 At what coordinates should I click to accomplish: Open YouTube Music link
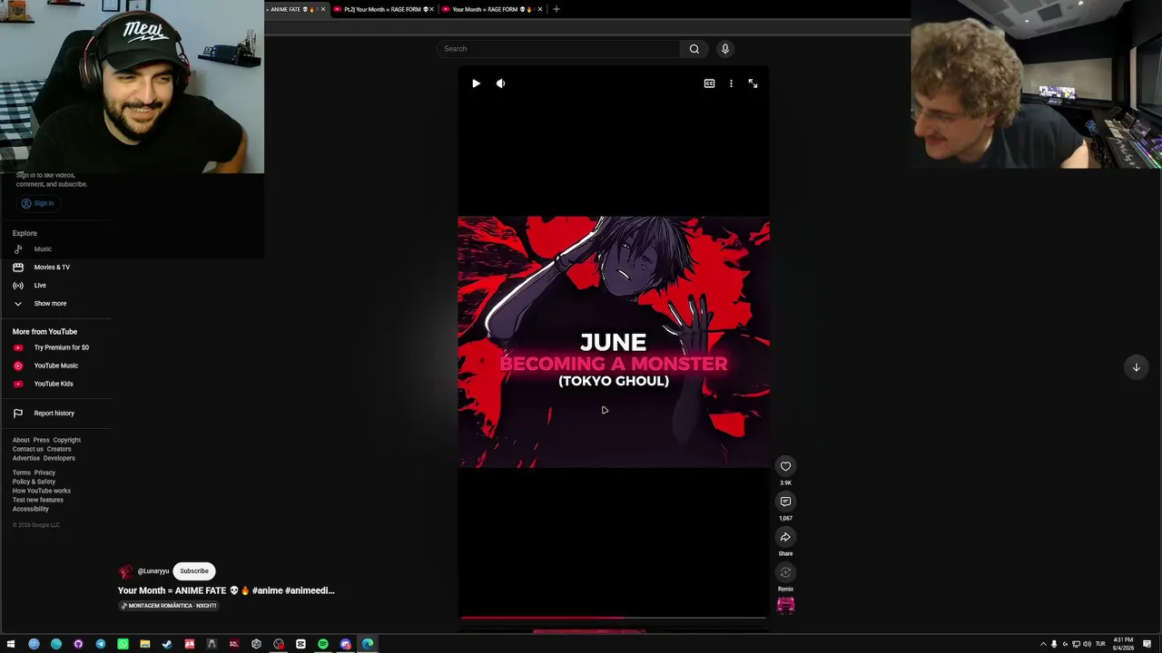pyautogui.click(x=55, y=365)
